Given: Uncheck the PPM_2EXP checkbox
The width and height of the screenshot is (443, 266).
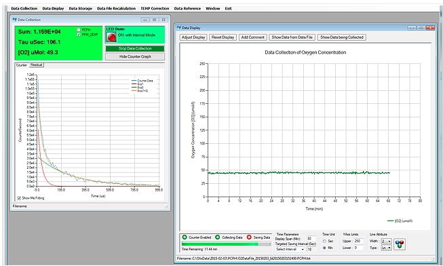Looking at the screenshot, I should (79, 35).
